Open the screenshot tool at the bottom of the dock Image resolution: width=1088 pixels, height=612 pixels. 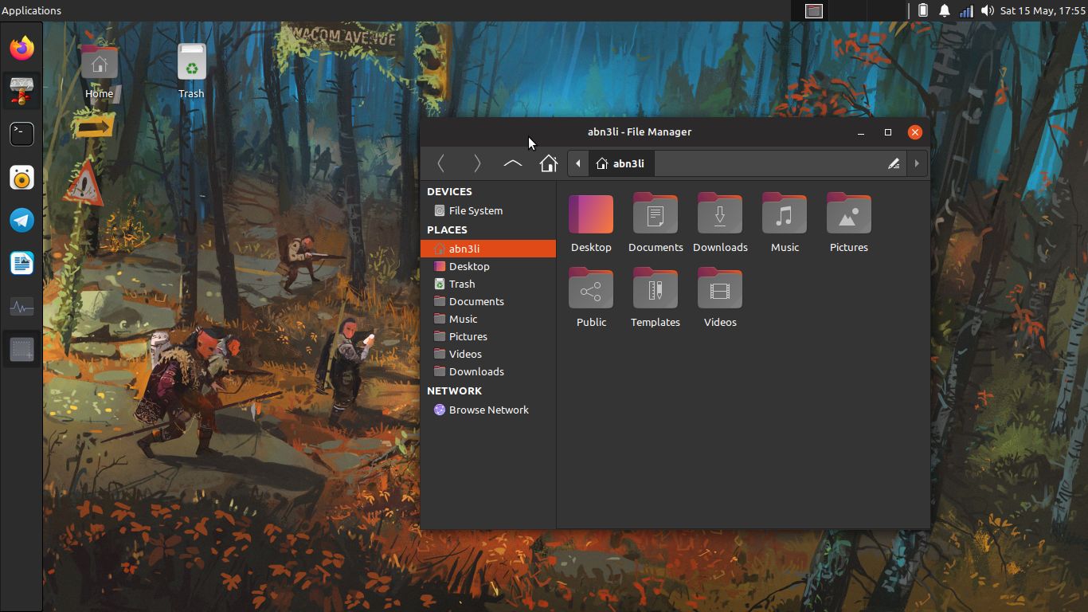pos(22,348)
